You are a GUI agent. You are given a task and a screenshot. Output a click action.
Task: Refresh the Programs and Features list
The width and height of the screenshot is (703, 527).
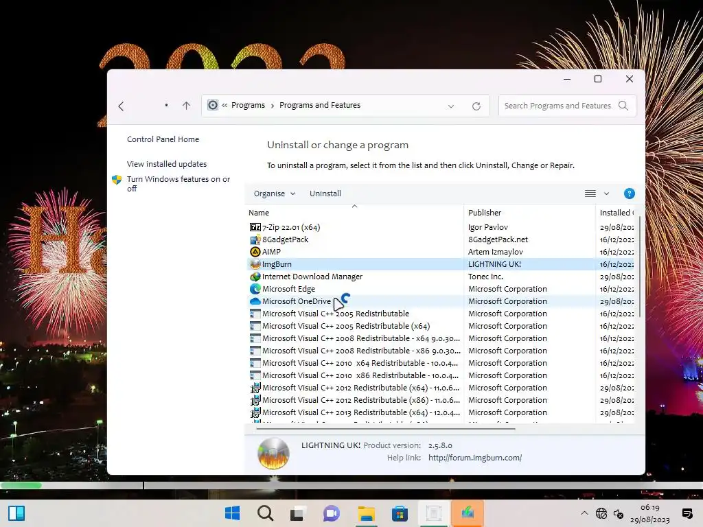(476, 106)
